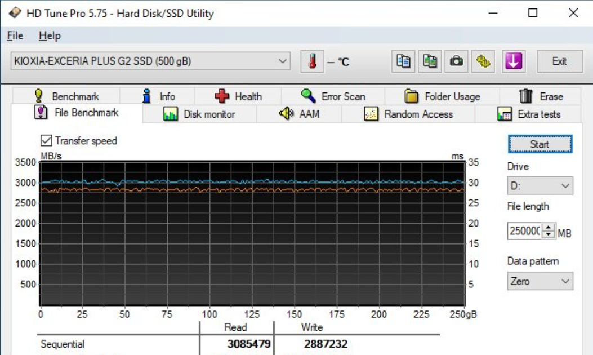This screenshot has width=593, height=355.
Task: Open the Help menu
Action: pyautogui.click(x=50, y=35)
